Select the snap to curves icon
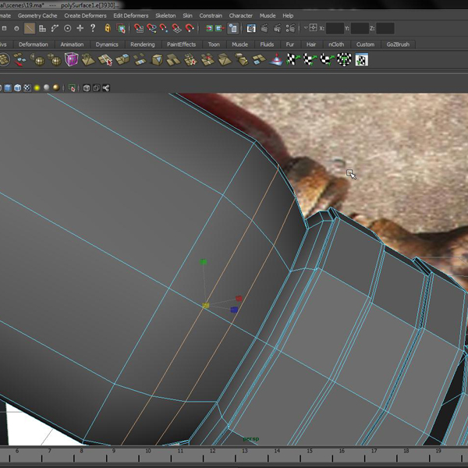Image resolution: width=468 pixels, height=468 pixels. tap(55, 28)
